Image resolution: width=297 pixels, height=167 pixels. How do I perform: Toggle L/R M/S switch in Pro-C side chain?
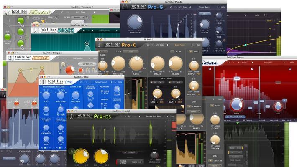[x=175, y=82]
